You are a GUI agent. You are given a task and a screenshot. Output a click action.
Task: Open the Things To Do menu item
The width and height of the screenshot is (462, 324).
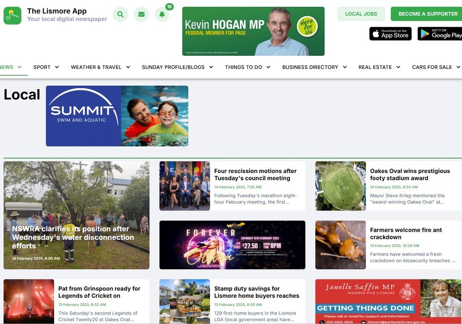pyautogui.click(x=243, y=67)
